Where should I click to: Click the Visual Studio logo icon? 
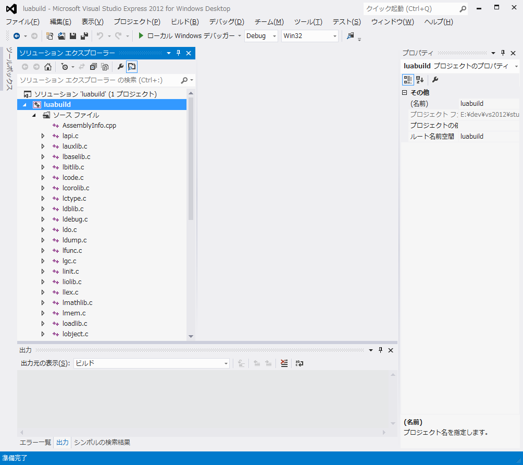11,9
